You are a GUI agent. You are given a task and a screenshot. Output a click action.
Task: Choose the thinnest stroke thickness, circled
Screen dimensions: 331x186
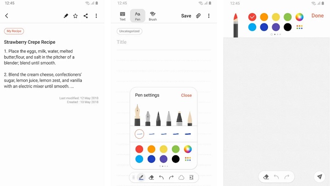[139, 134]
